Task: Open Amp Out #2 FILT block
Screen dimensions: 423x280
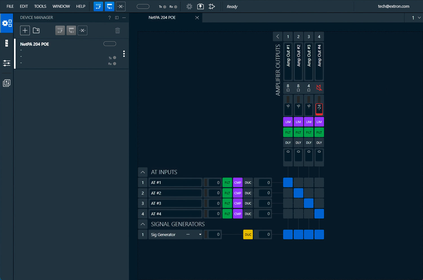Action: 298,132
